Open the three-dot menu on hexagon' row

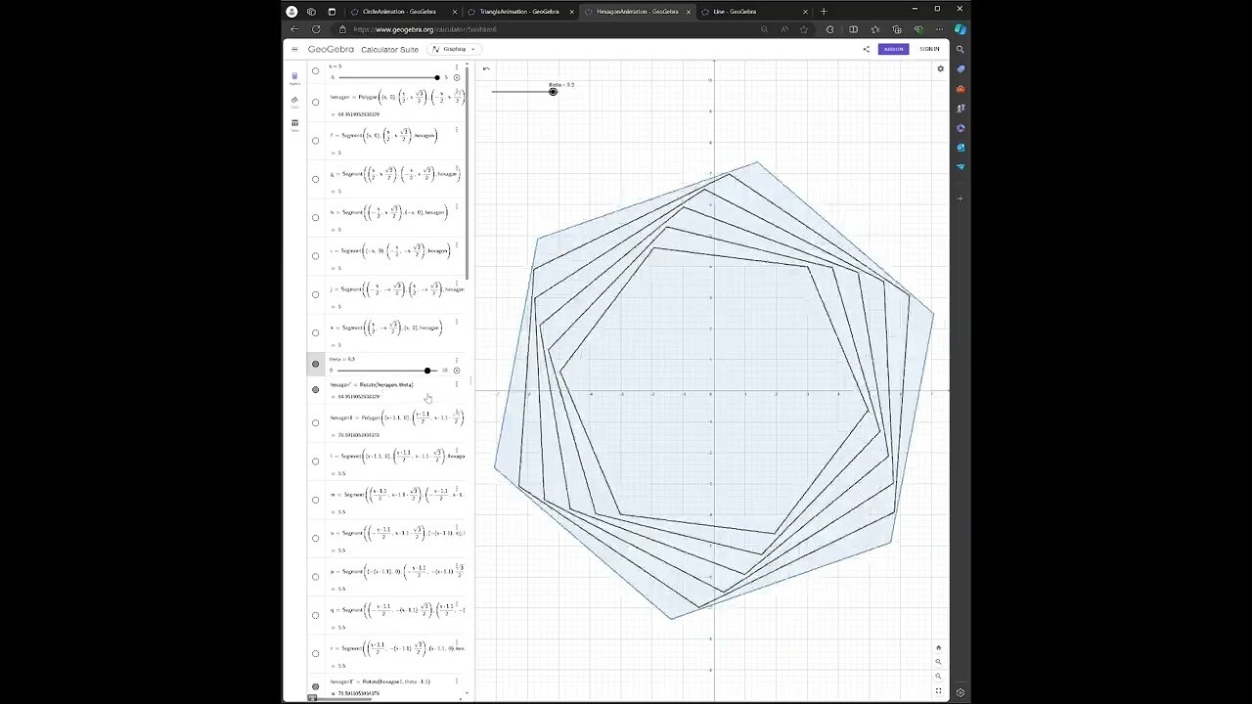[457, 385]
